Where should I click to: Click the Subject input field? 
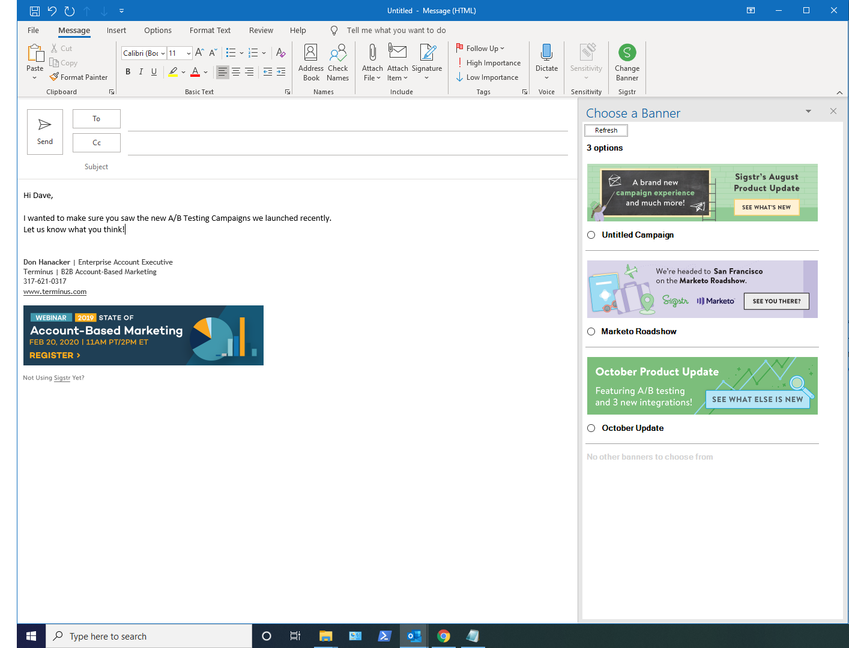click(348, 167)
